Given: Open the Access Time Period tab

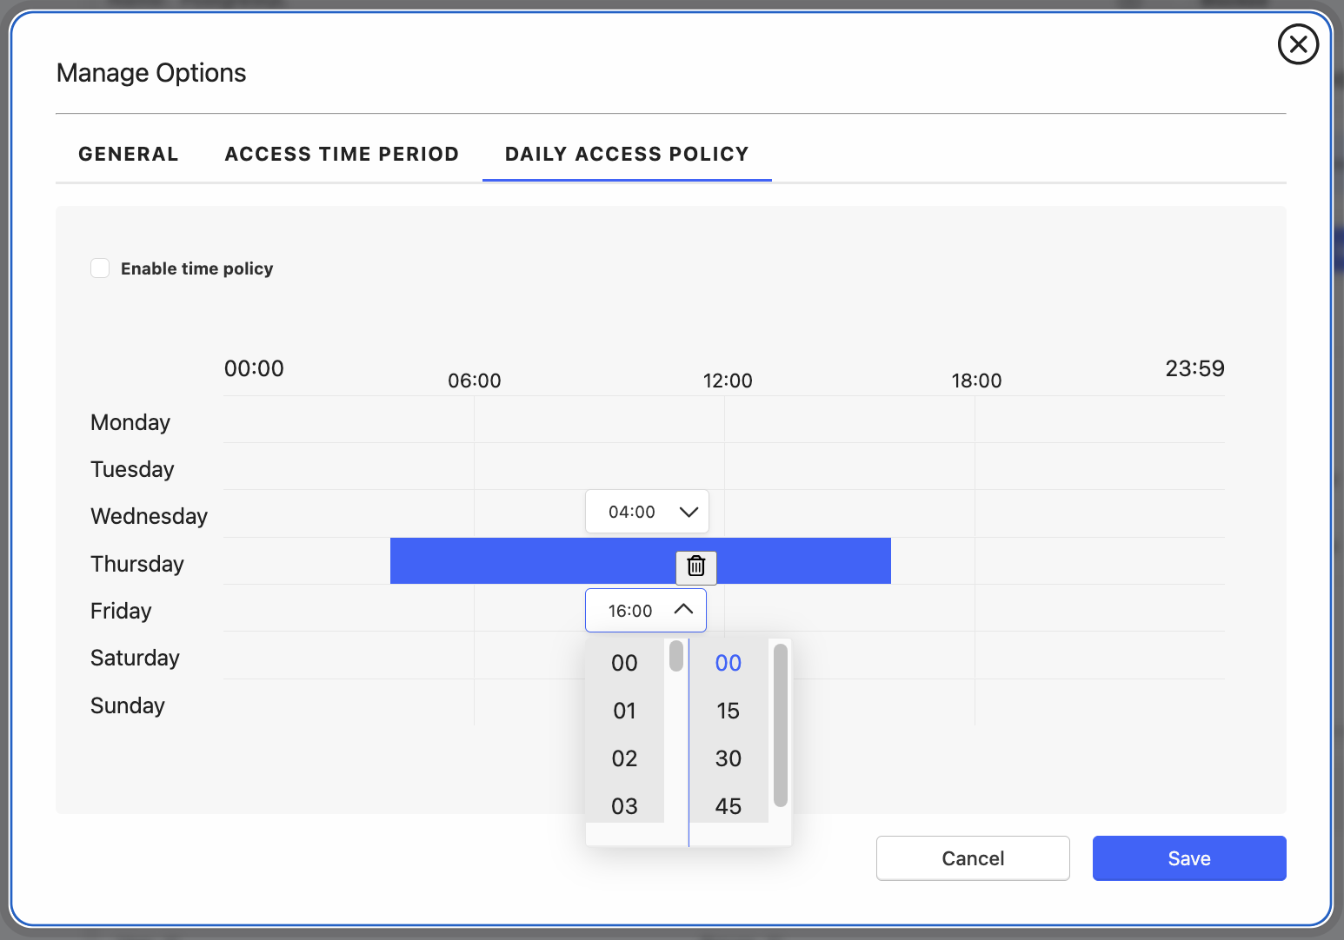Looking at the screenshot, I should click(x=342, y=154).
